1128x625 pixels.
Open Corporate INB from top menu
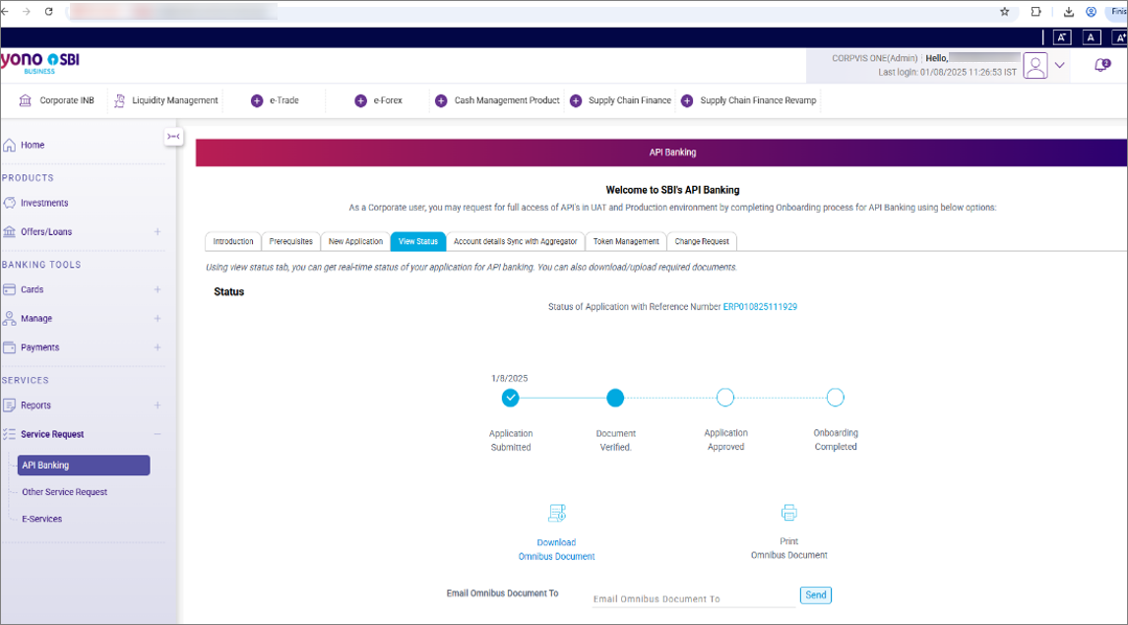pyautogui.click(x=57, y=100)
